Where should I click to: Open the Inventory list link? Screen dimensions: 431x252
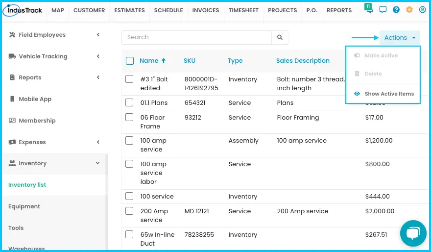pos(27,185)
